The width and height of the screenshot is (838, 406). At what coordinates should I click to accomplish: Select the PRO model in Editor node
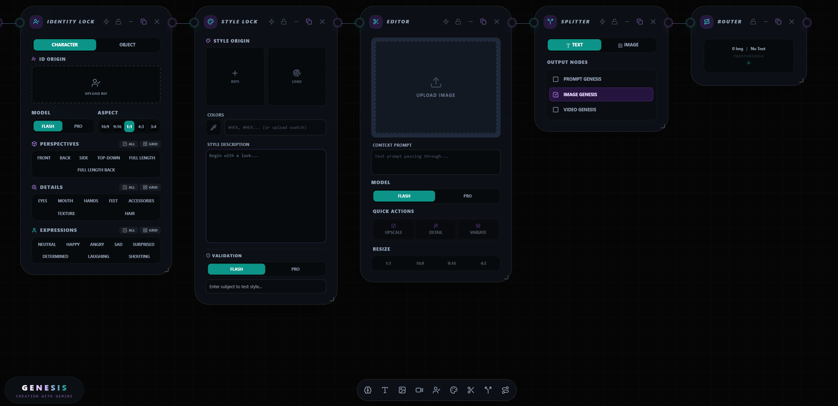point(467,196)
